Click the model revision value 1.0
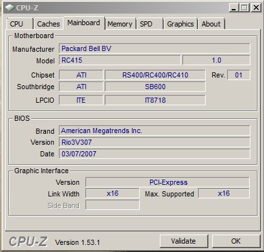 point(216,60)
